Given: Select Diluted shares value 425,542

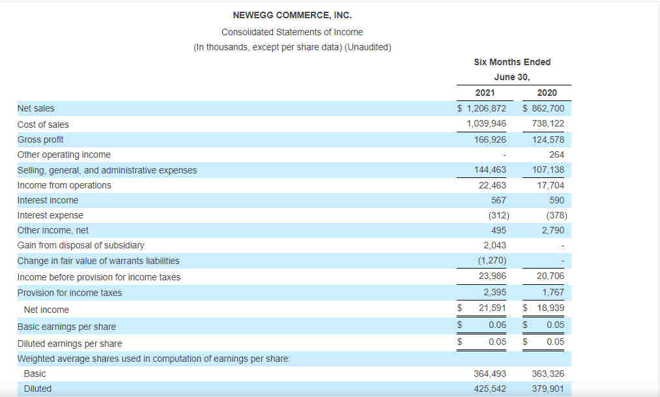Looking at the screenshot, I should tap(490, 389).
